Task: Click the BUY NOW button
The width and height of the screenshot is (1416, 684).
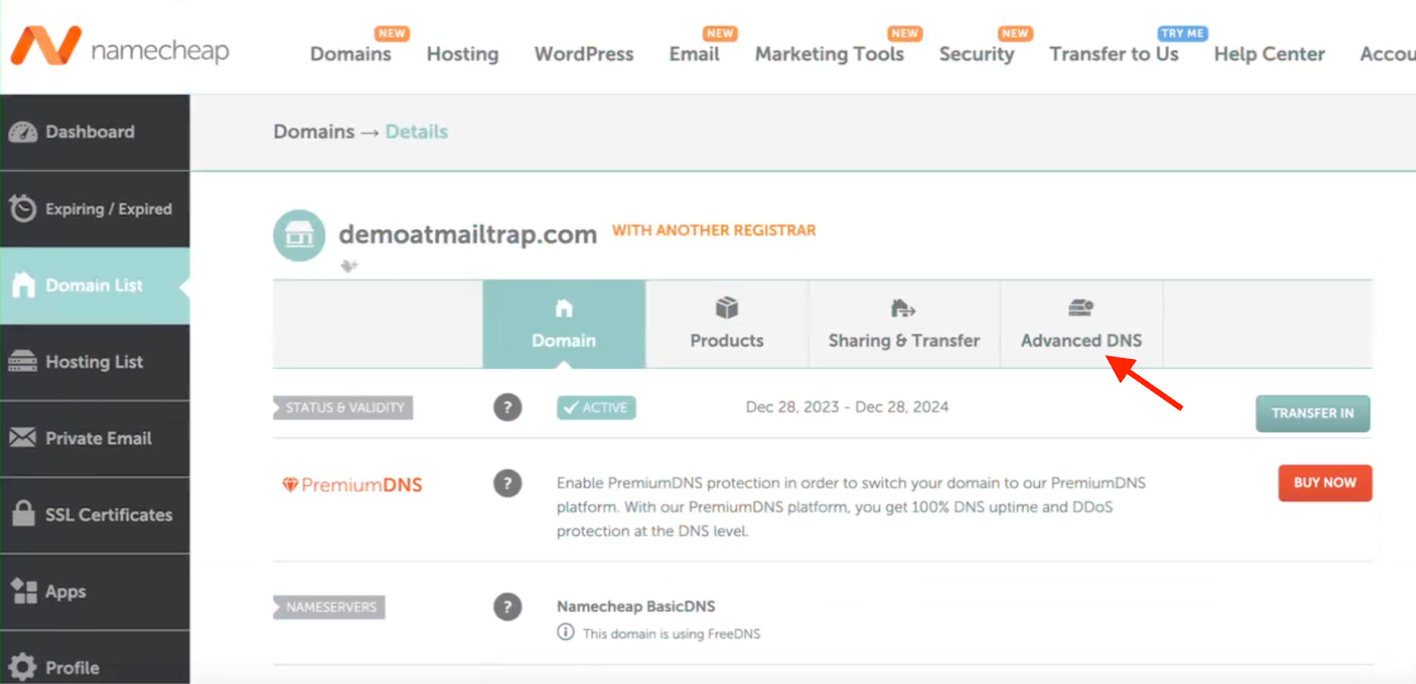Action: [1325, 483]
